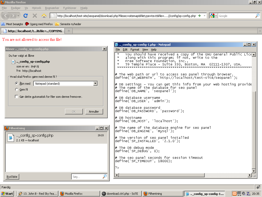
Task: Open search engine selector dropdown
Action: pos(216,16)
